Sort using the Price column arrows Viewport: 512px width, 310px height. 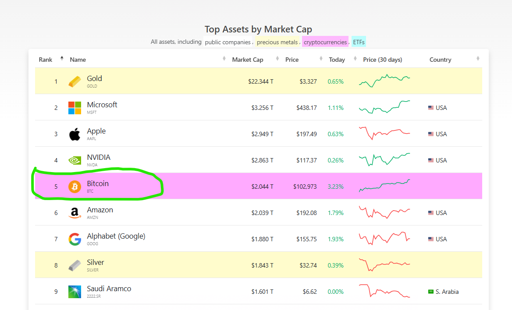(x=320, y=58)
